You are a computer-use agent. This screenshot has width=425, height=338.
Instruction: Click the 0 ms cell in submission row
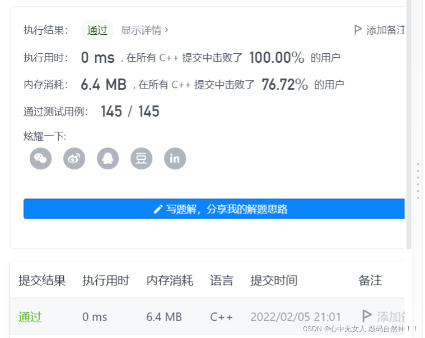tap(95, 317)
